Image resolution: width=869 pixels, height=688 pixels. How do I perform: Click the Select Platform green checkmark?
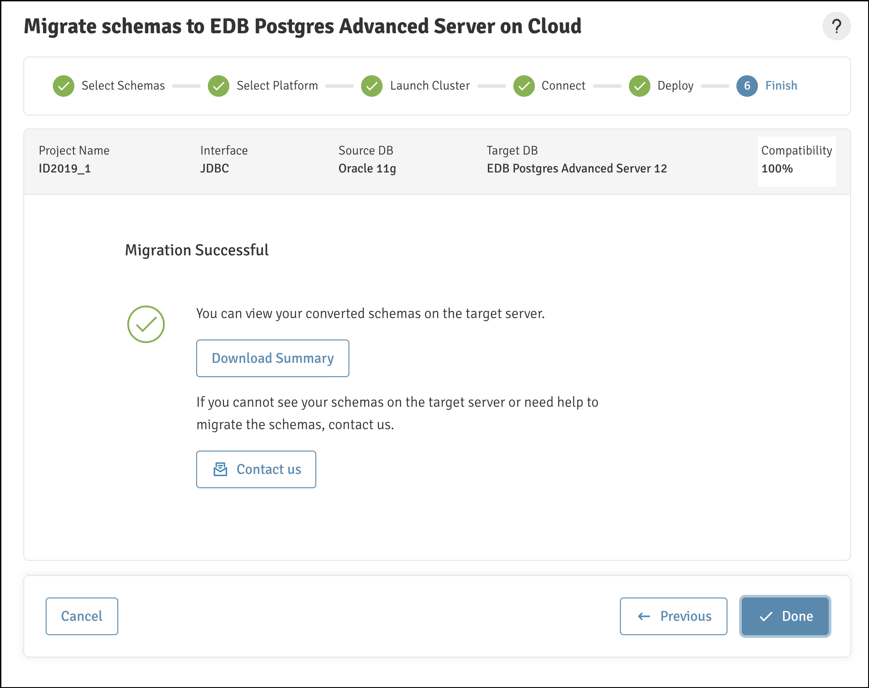[x=219, y=86]
